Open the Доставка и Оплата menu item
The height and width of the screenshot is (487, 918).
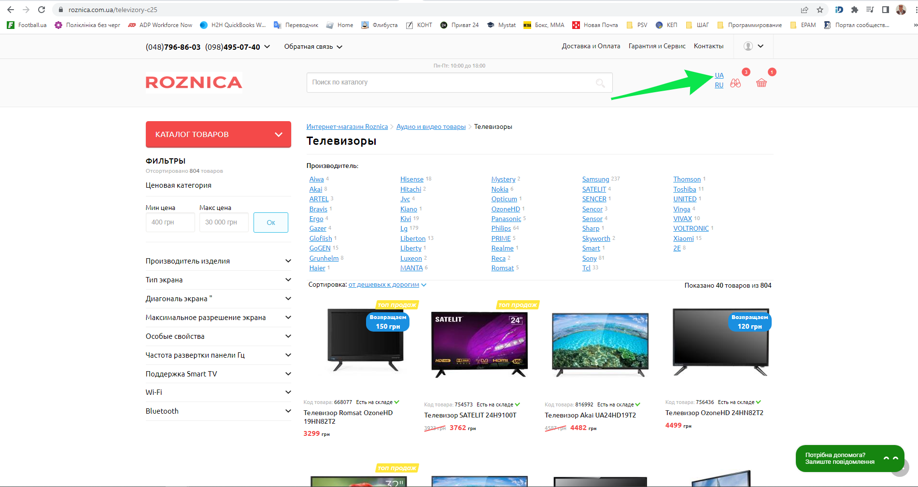click(591, 46)
